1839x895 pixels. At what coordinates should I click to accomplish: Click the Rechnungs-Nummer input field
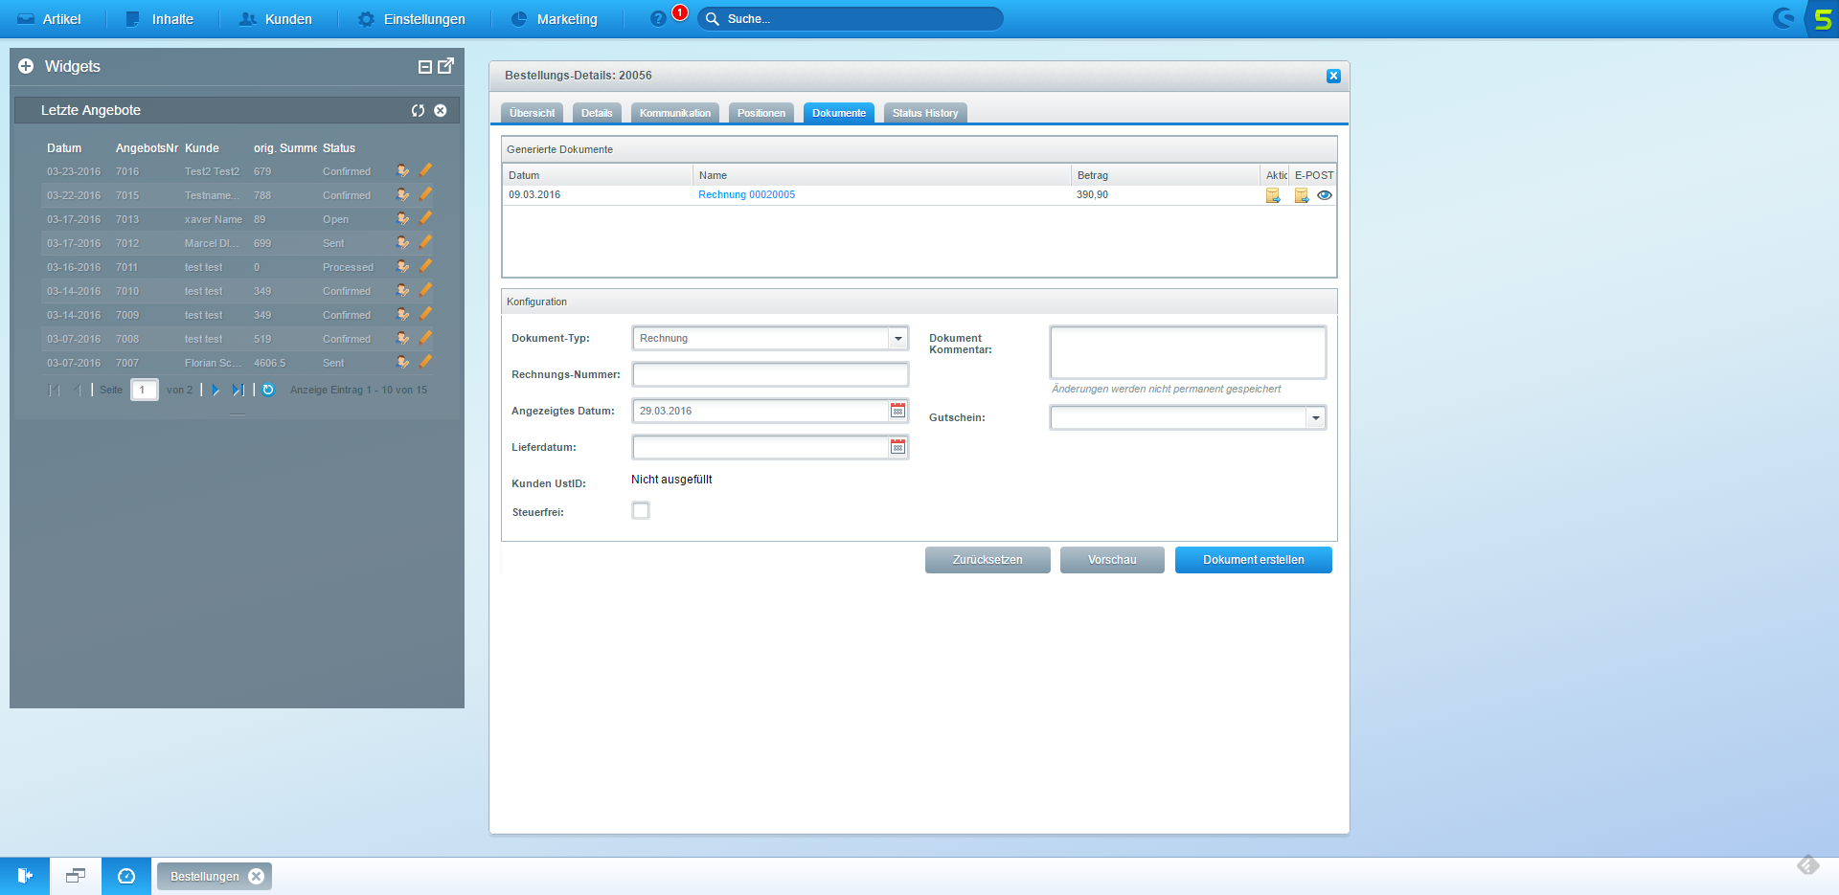click(x=770, y=374)
